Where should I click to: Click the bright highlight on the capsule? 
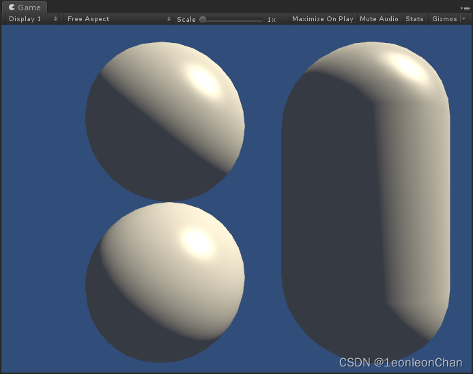(405, 67)
